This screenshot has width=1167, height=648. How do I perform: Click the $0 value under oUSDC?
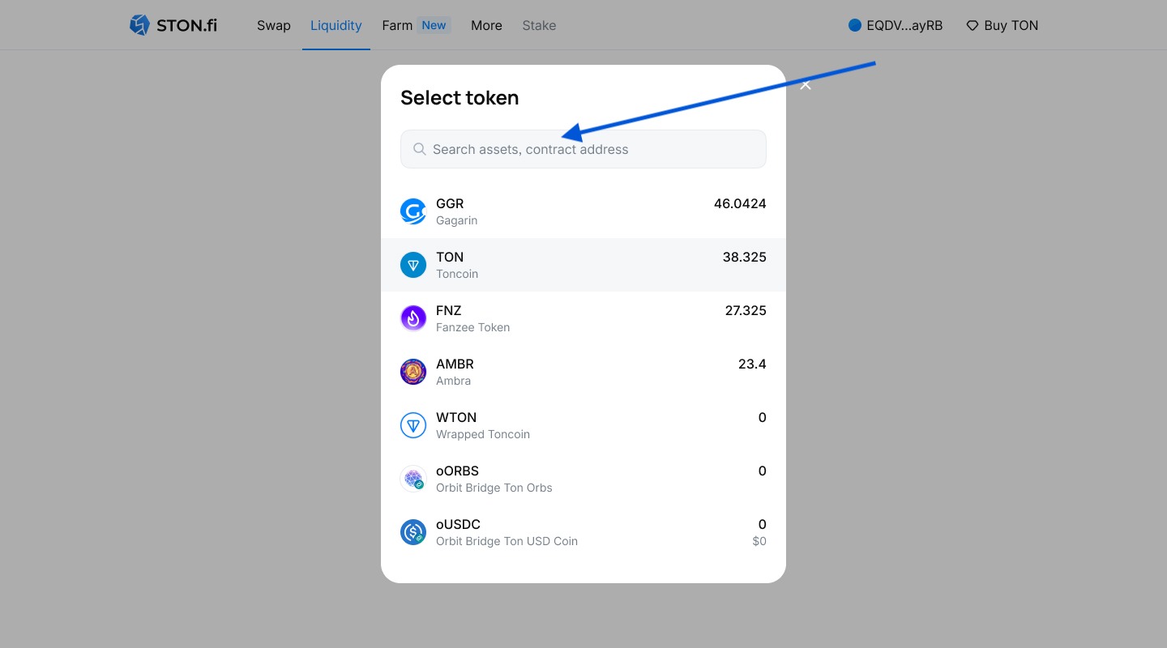(759, 541)
